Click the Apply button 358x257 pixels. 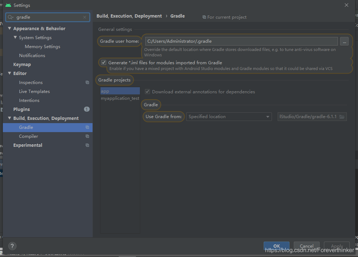tap(336, 247)
